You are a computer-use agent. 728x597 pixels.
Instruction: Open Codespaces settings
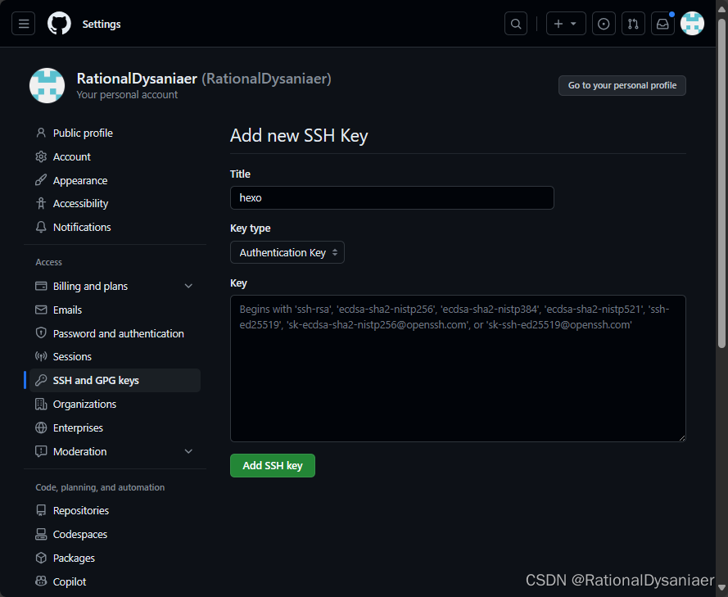[x=114, y=534]
